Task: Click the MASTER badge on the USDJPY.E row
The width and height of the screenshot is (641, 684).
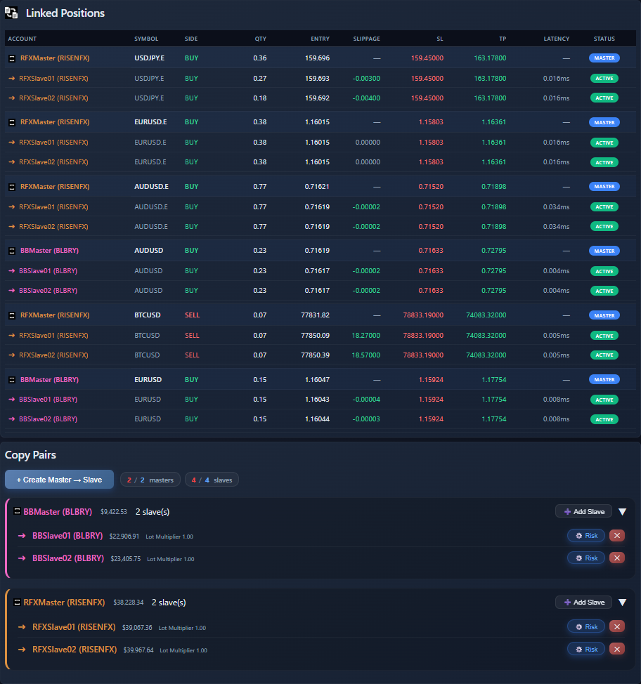Action: pos(604,58)
